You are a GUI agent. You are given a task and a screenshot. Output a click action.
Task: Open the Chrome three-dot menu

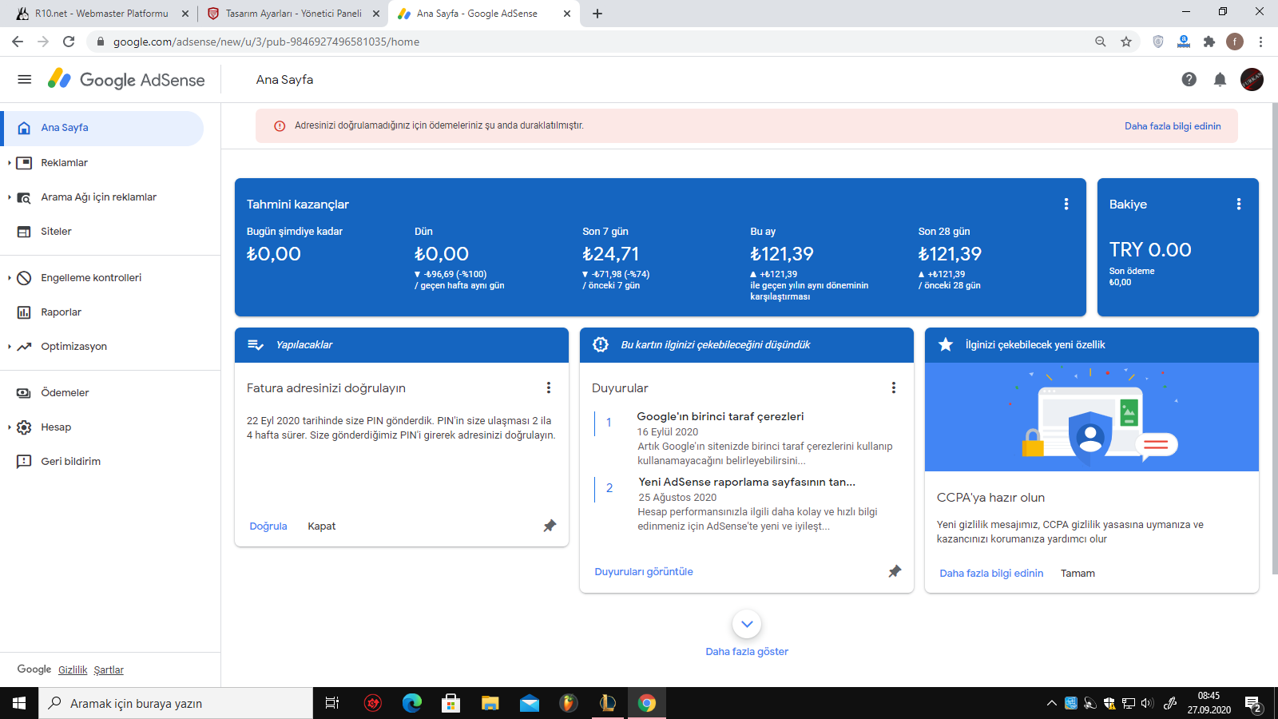click(1260, 42)
